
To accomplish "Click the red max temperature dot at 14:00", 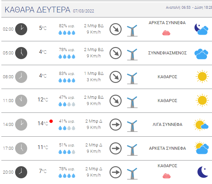I will (x=51, y=121).
